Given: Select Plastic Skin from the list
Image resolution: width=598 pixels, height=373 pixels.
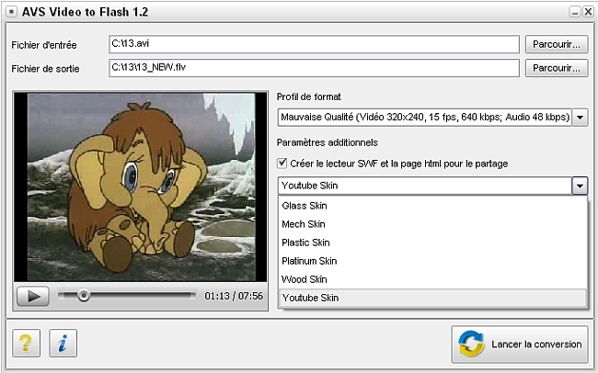Looking at the screenshot, I should 433,243.
